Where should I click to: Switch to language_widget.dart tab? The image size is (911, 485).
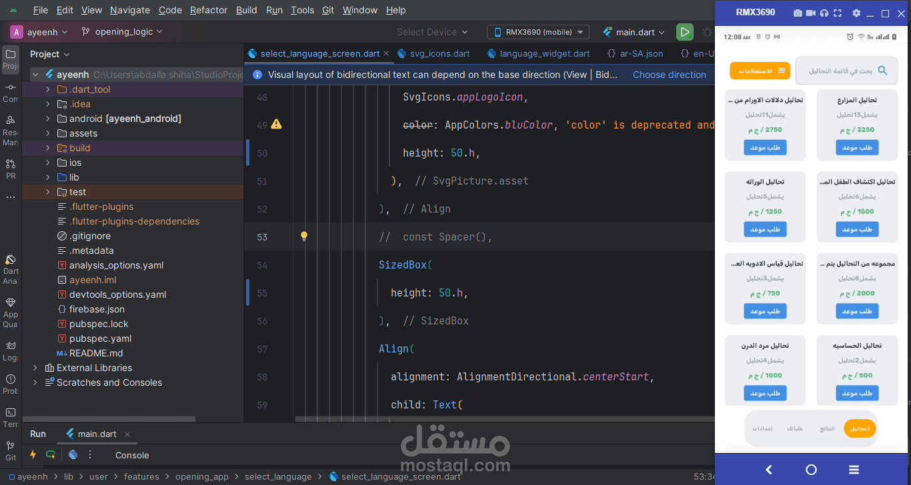coord(539,53)
